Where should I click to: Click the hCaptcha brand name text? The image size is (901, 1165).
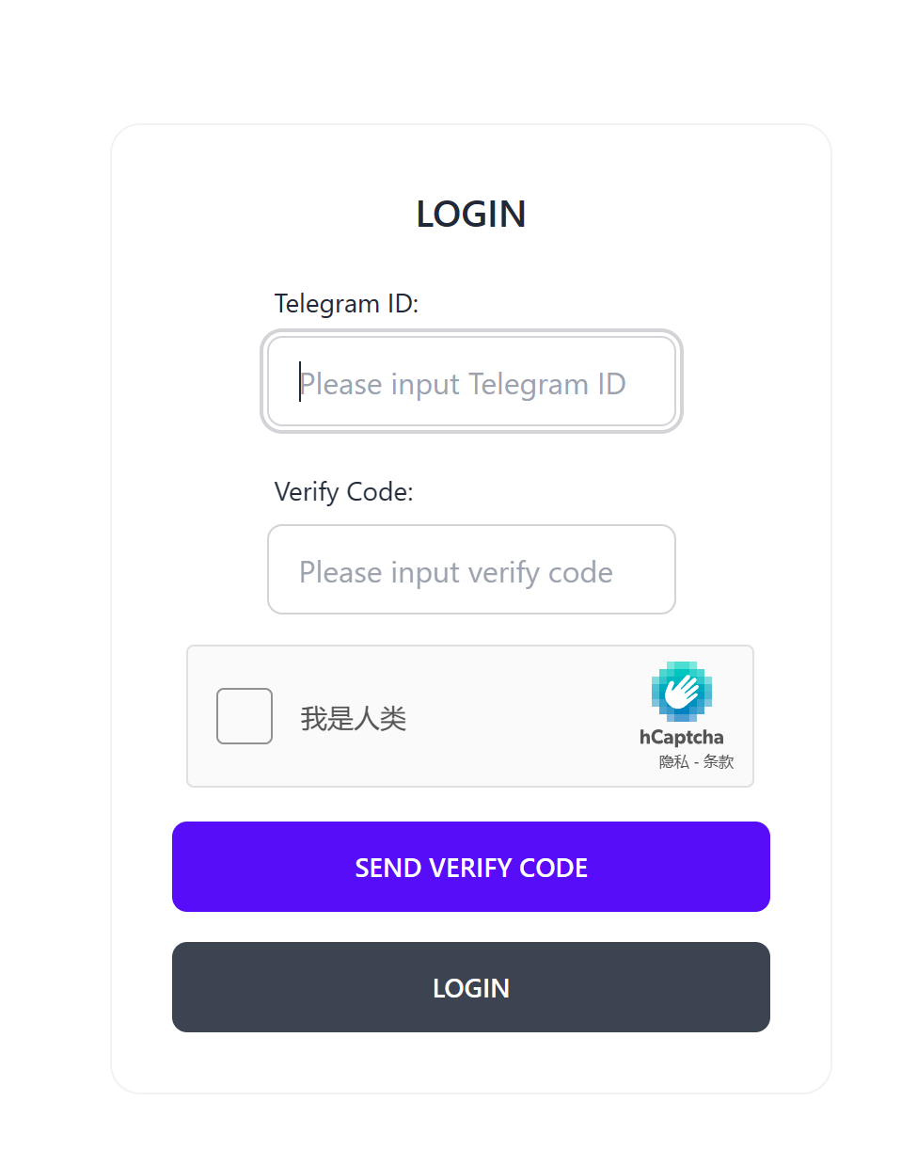[x=681, y=737]
